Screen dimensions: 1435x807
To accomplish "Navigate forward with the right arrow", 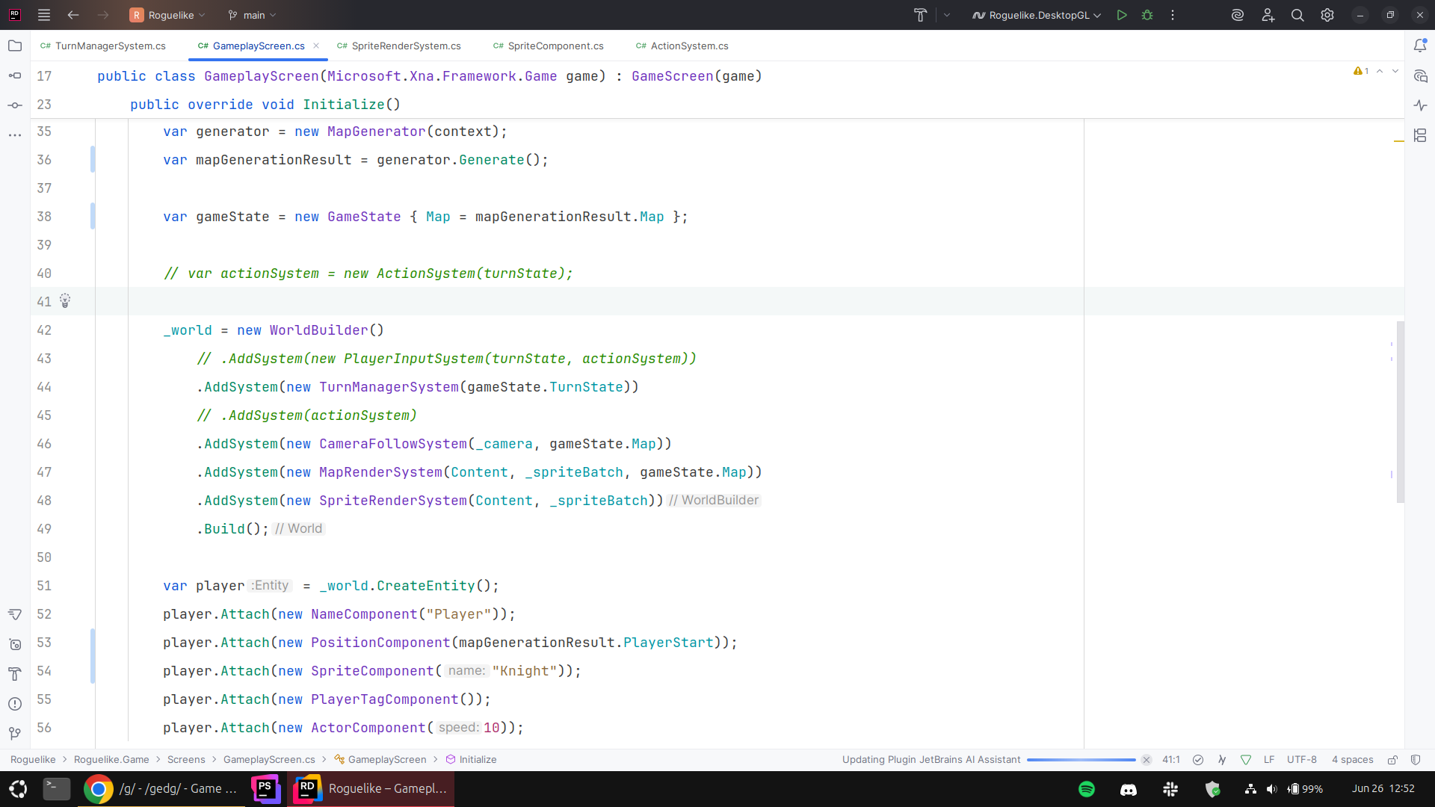I will (x=103, y=15).
